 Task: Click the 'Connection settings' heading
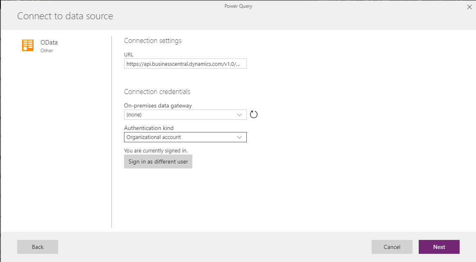(x=153, y=40)
